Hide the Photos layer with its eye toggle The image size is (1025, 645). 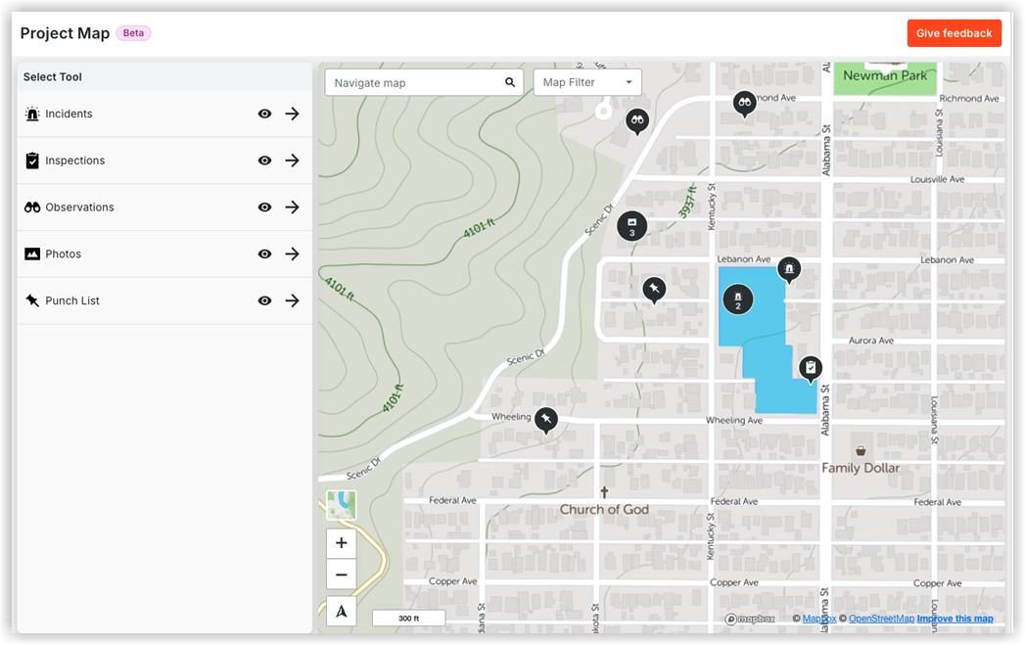click(x=264, y=253)
